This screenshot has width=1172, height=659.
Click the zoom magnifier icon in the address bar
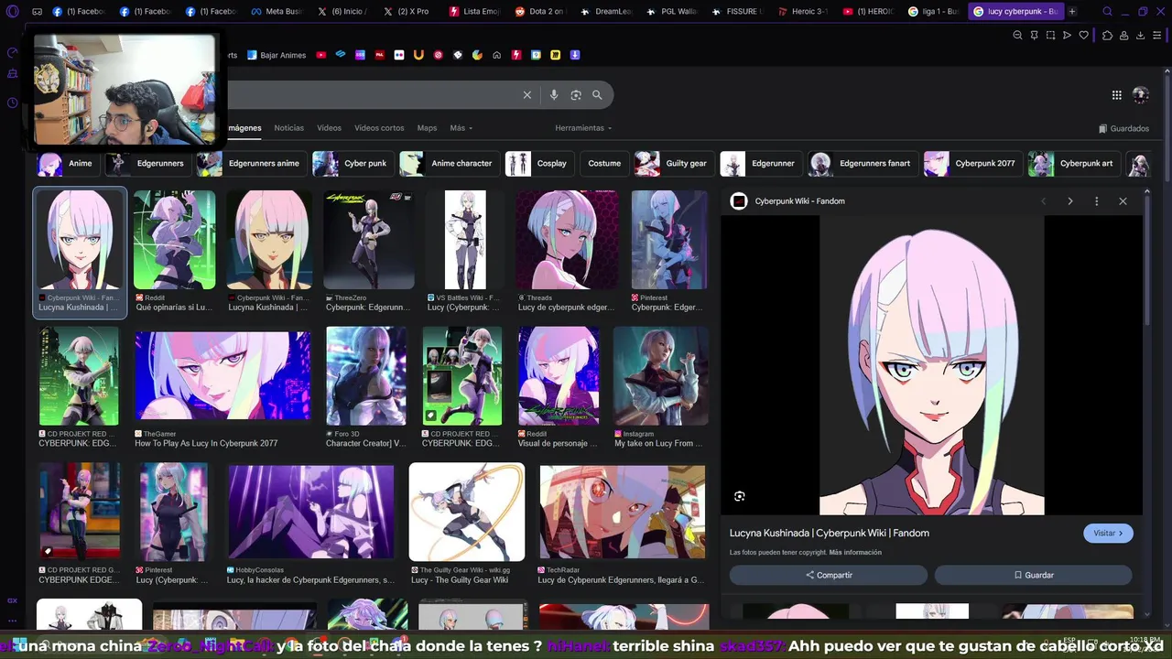coord(1017,36)
